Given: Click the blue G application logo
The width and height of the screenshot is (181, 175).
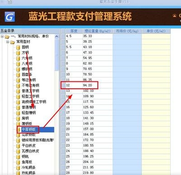Looking at the screenshot, I should coord(10,17).
